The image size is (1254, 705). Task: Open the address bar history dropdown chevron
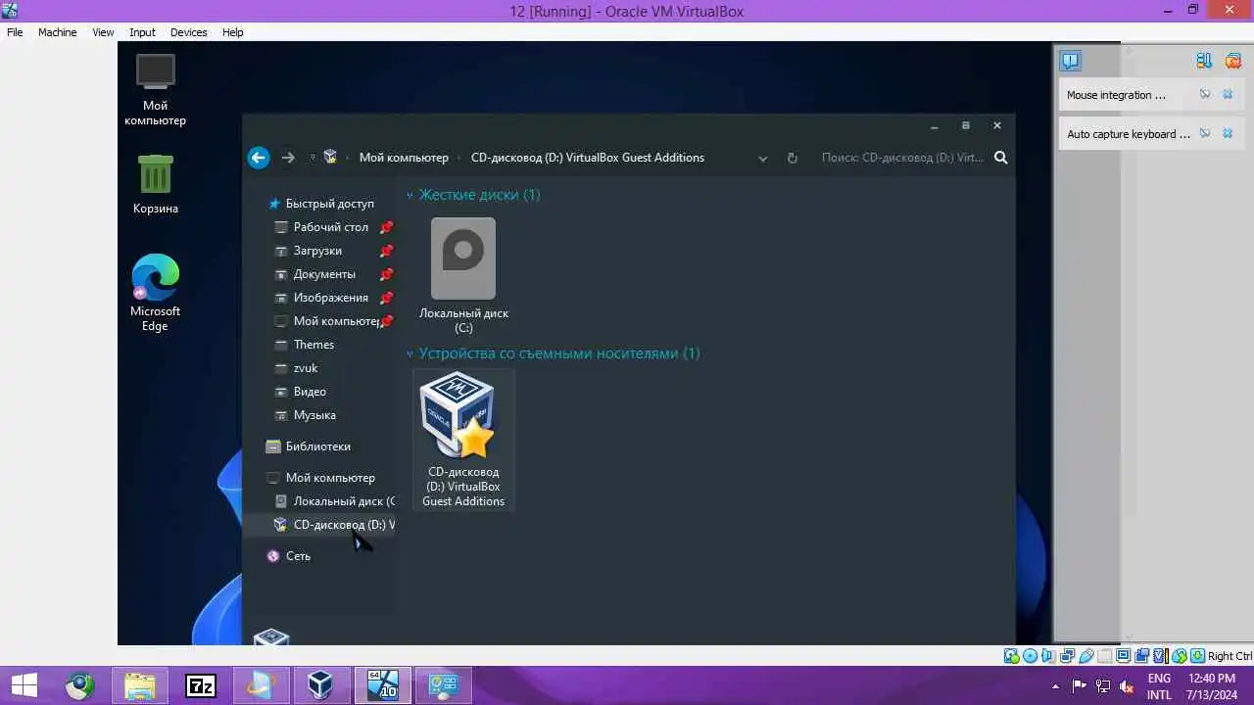coord(763,158)
